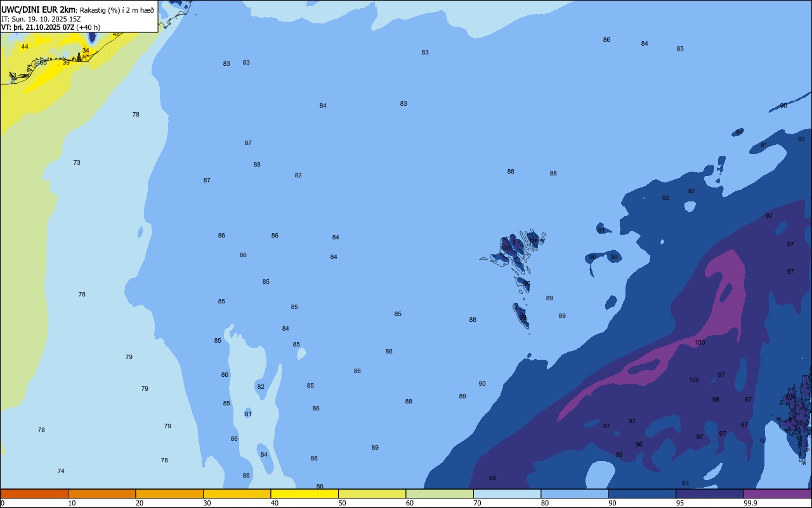Click the indigo 95–99.9 legend swatch
This screenshot has width=812, height=508.
(x=710, y=493)
